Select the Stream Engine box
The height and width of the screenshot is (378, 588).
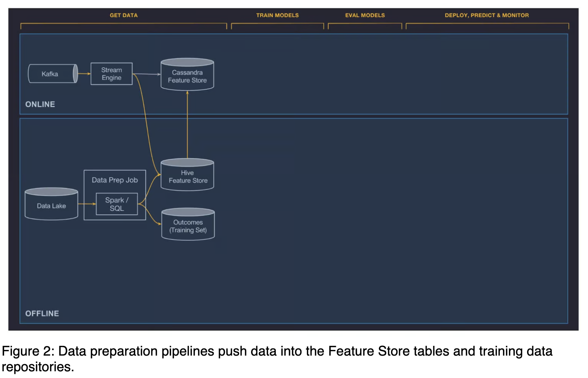click(x=111, y=74)
